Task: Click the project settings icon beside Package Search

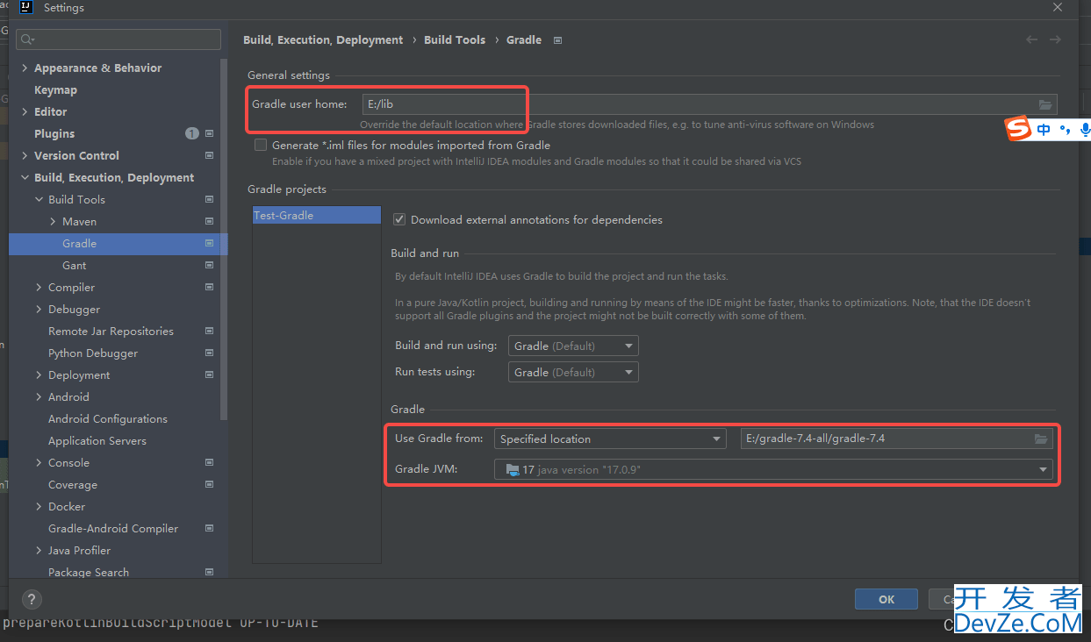Action: tap(209, 572)
